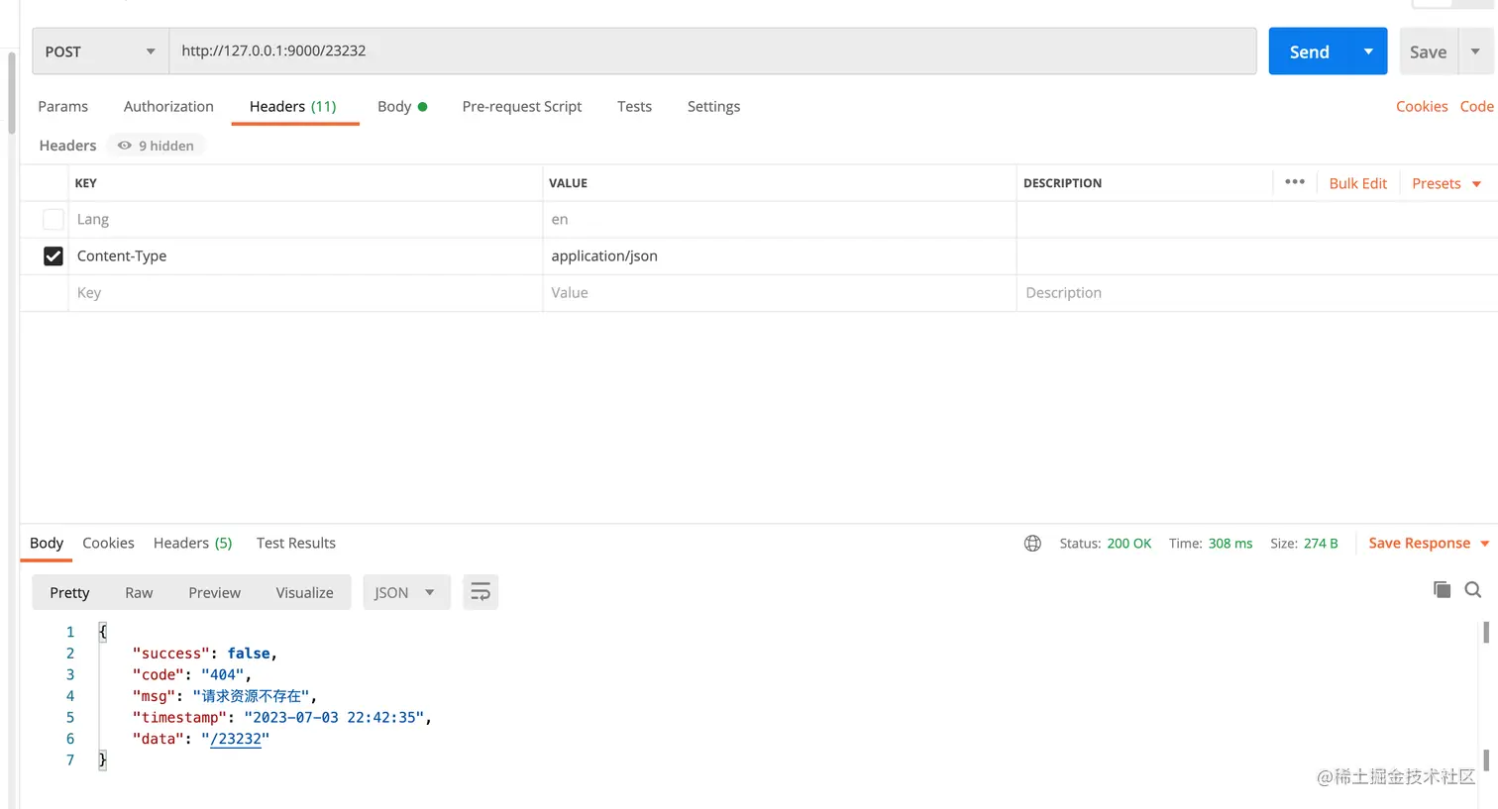This screenshot has height=809, width=1498.
Task: Copy response body with the copy icon
Action: (x=1442, y=590)
